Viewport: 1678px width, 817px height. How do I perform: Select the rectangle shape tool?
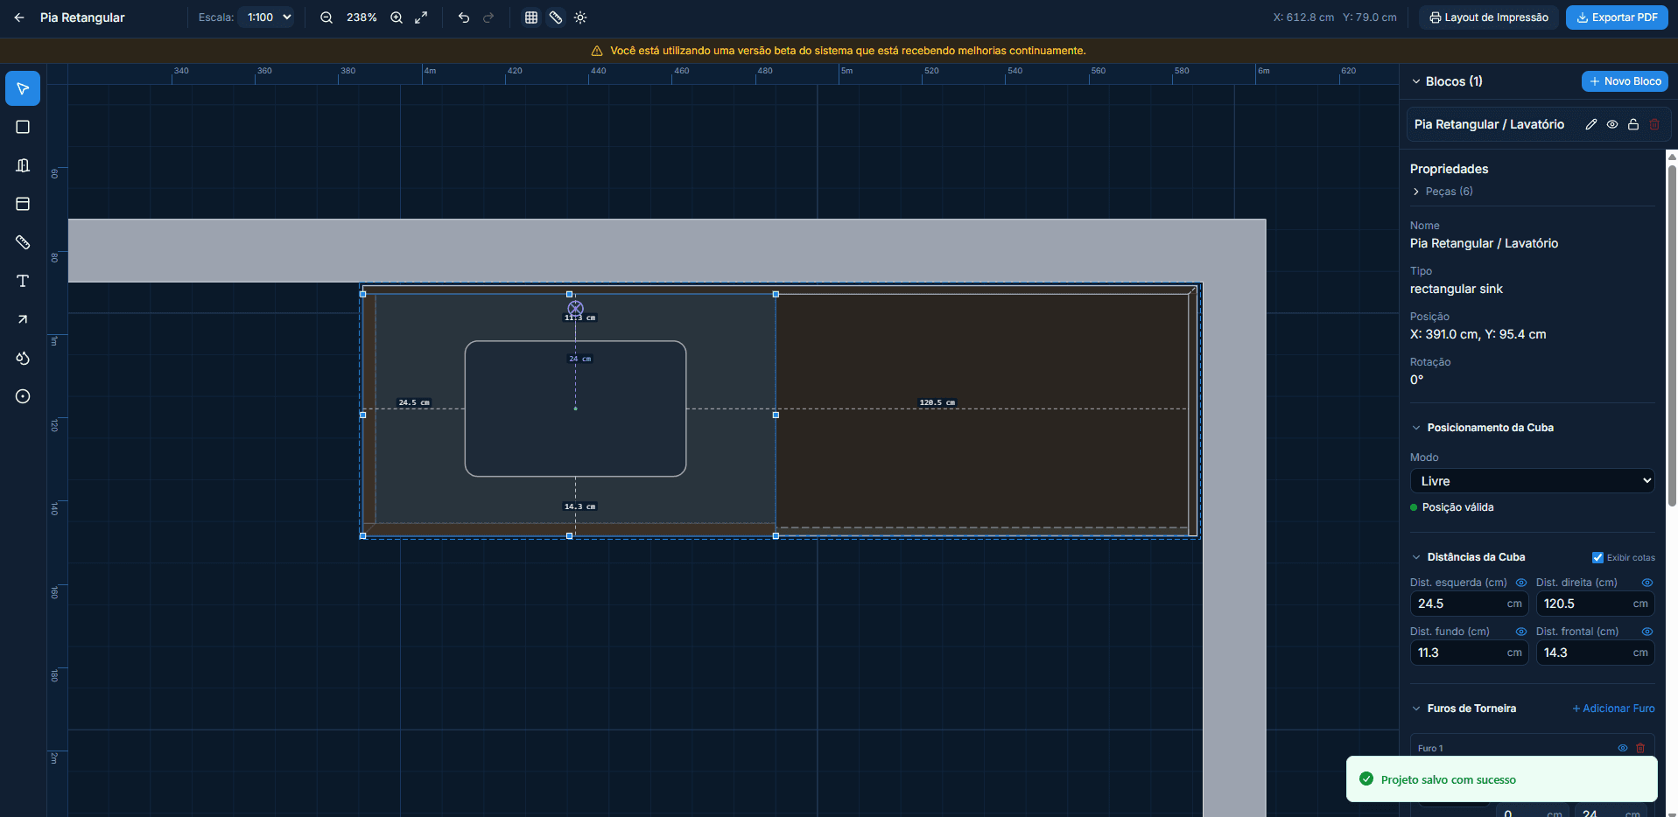click(23, 127)
